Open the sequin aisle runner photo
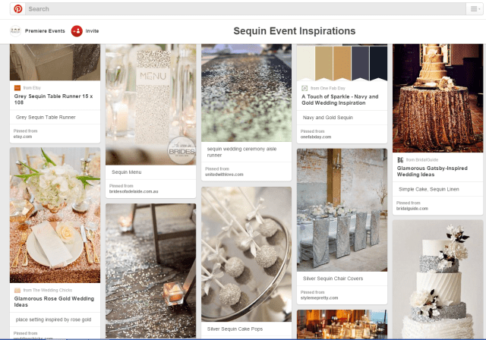 coord(246,93)
